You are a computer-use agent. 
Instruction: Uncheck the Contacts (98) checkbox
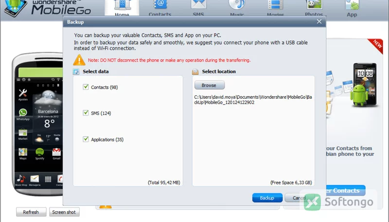[x=86, y=87]
